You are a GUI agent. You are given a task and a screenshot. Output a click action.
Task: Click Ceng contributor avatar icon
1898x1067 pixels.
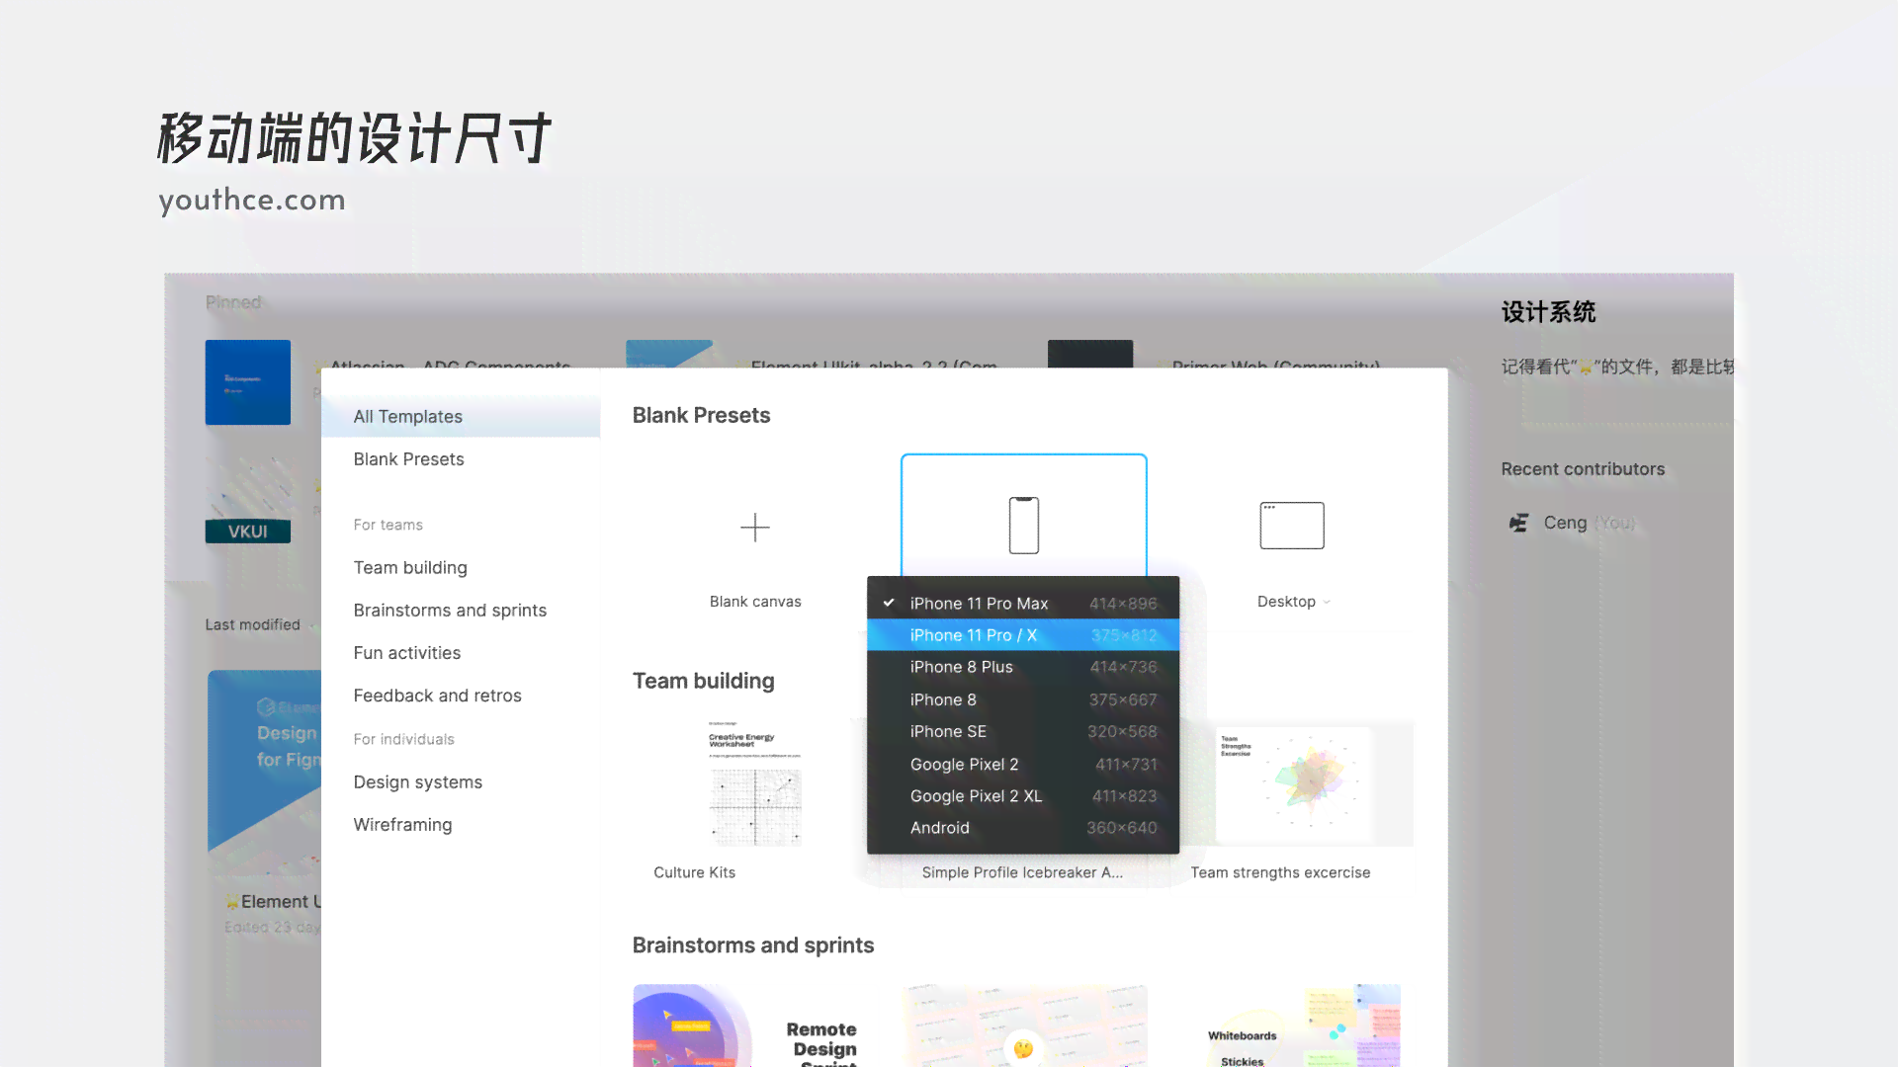pyautogui.click(x=1518, y=523)
